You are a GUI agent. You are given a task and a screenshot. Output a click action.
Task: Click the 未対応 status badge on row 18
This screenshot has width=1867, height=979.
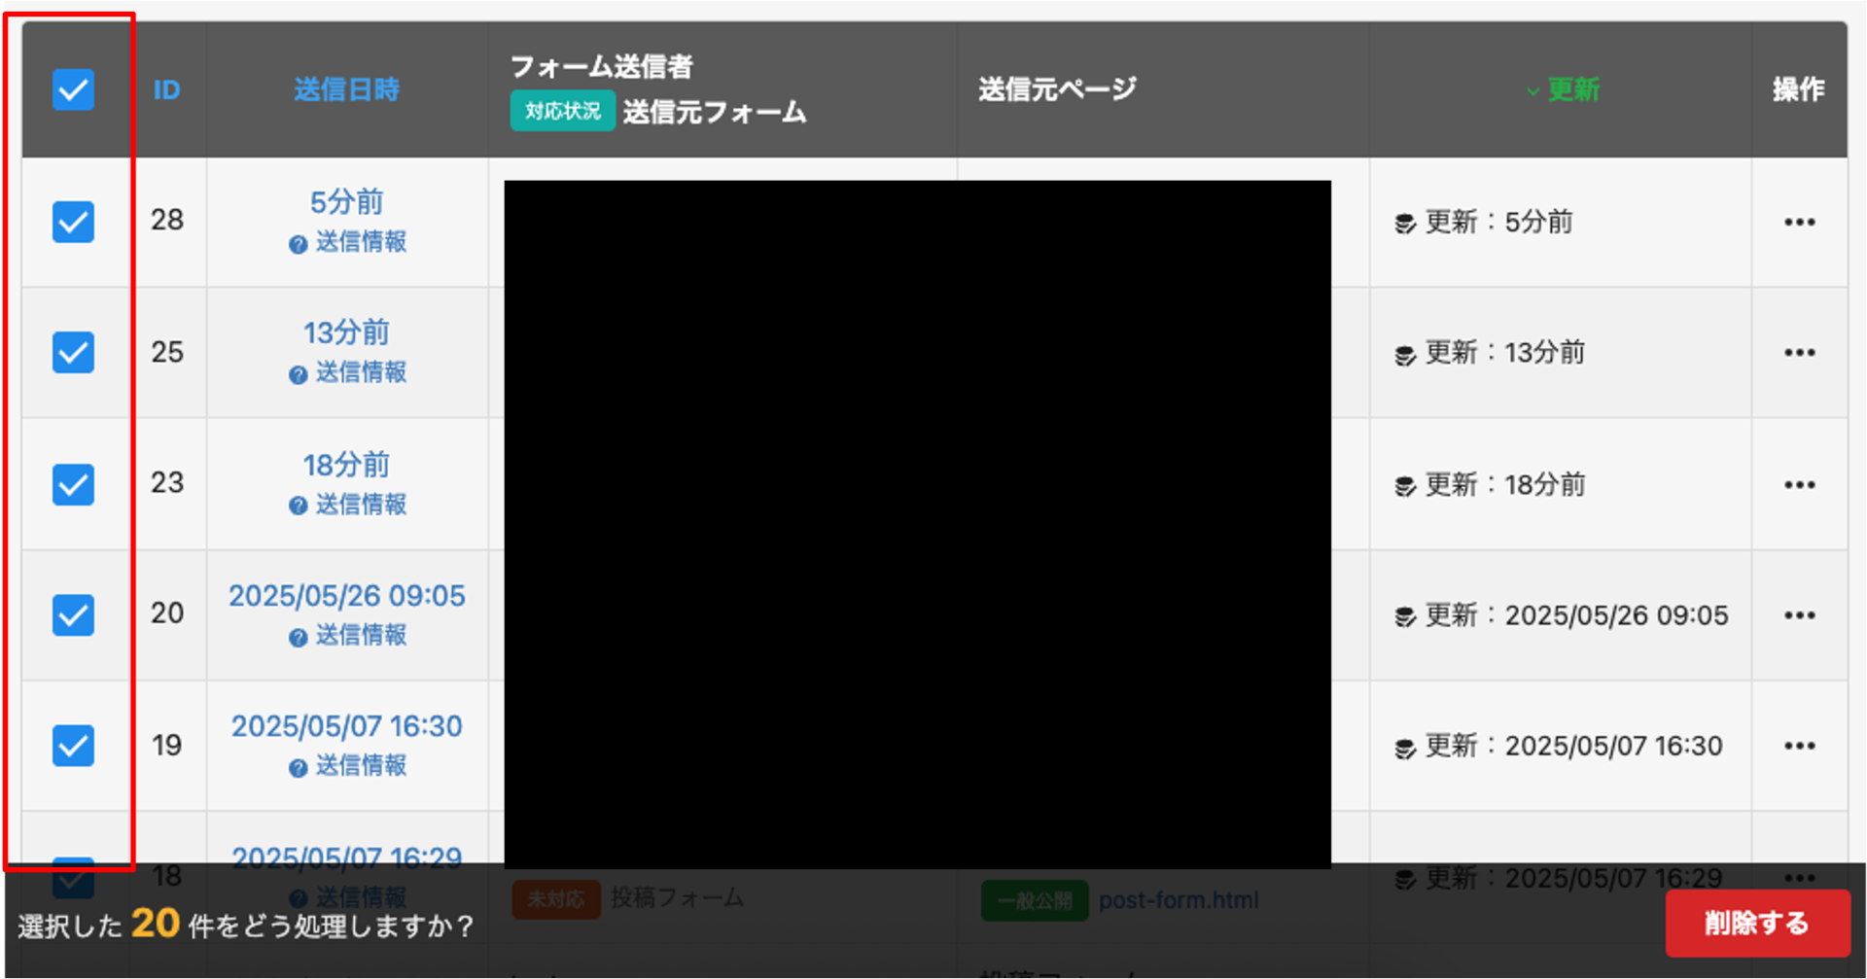[x=555, y=900]
